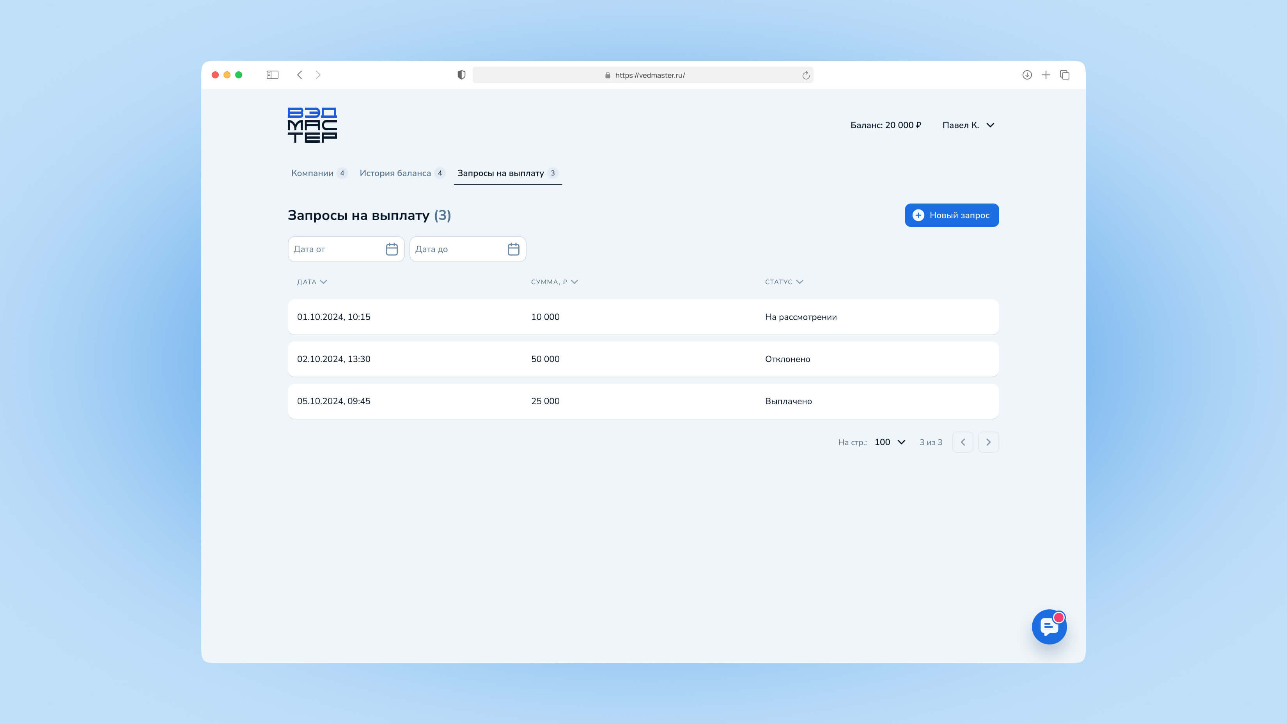
Task: Toggle the browser sidebar icon
Action: [x=272, y=75]
